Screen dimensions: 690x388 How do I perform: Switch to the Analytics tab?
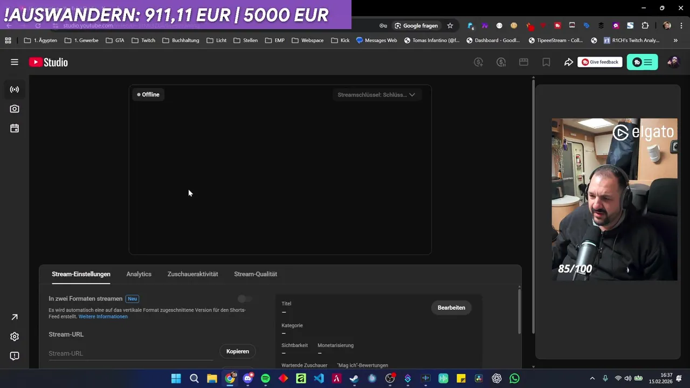pyautogui.click(x=139, y=274)
